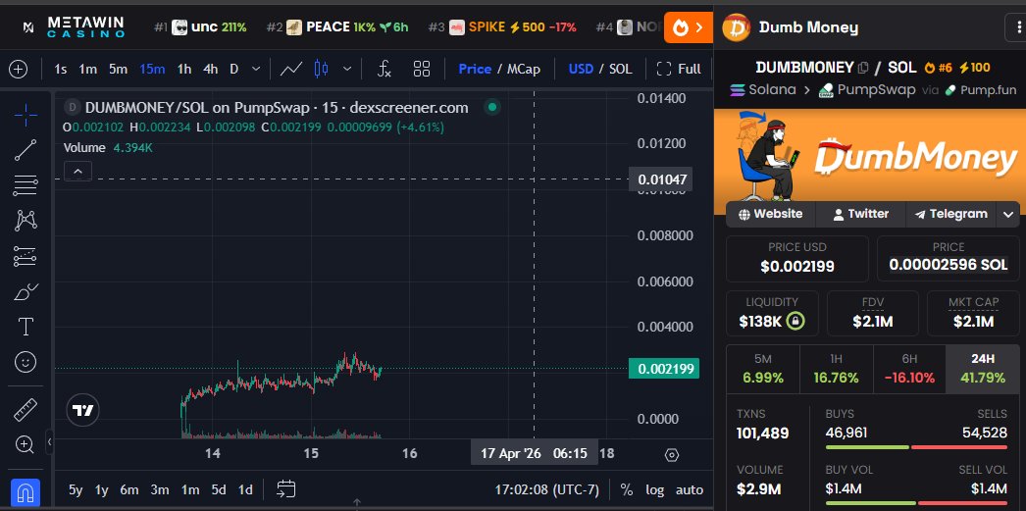Viewport: 1026px width, 511px height.
Task: Set chart range to 5d
Action: pyautogui.click(x=219, y=489)
